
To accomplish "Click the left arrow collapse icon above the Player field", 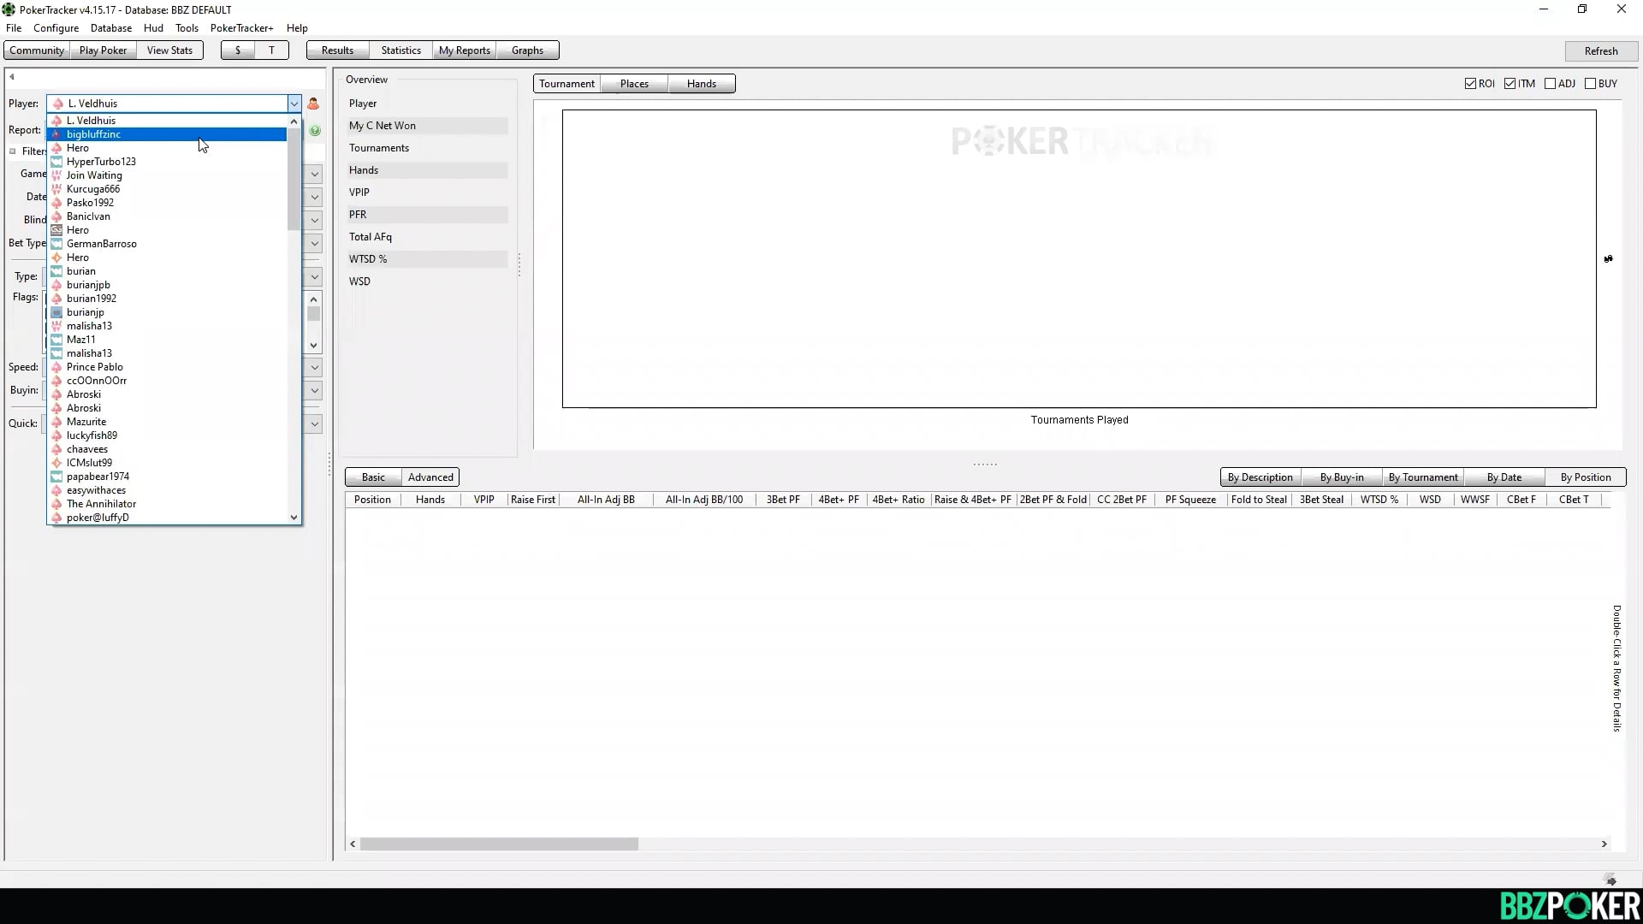I will click(x=12, y=77).
